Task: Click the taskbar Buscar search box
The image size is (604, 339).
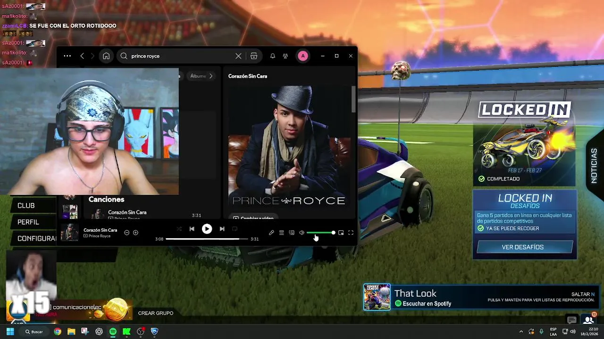Action: click(34, 331)
